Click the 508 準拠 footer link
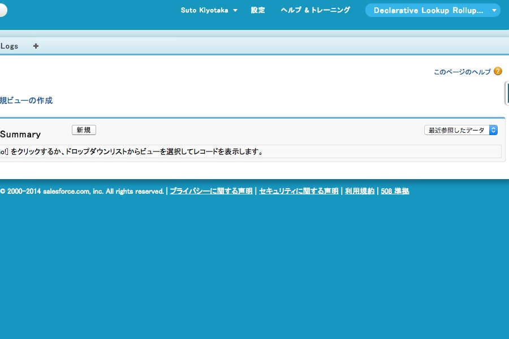The image size is (509, 339). [395, 191]
